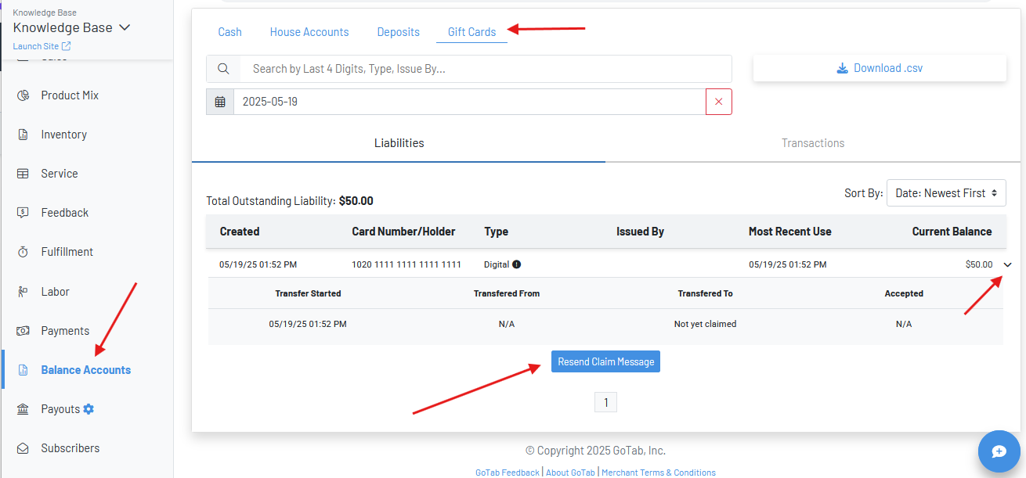
Task: Click the Resend Claim Message button
Action: (x=605, y=361)
